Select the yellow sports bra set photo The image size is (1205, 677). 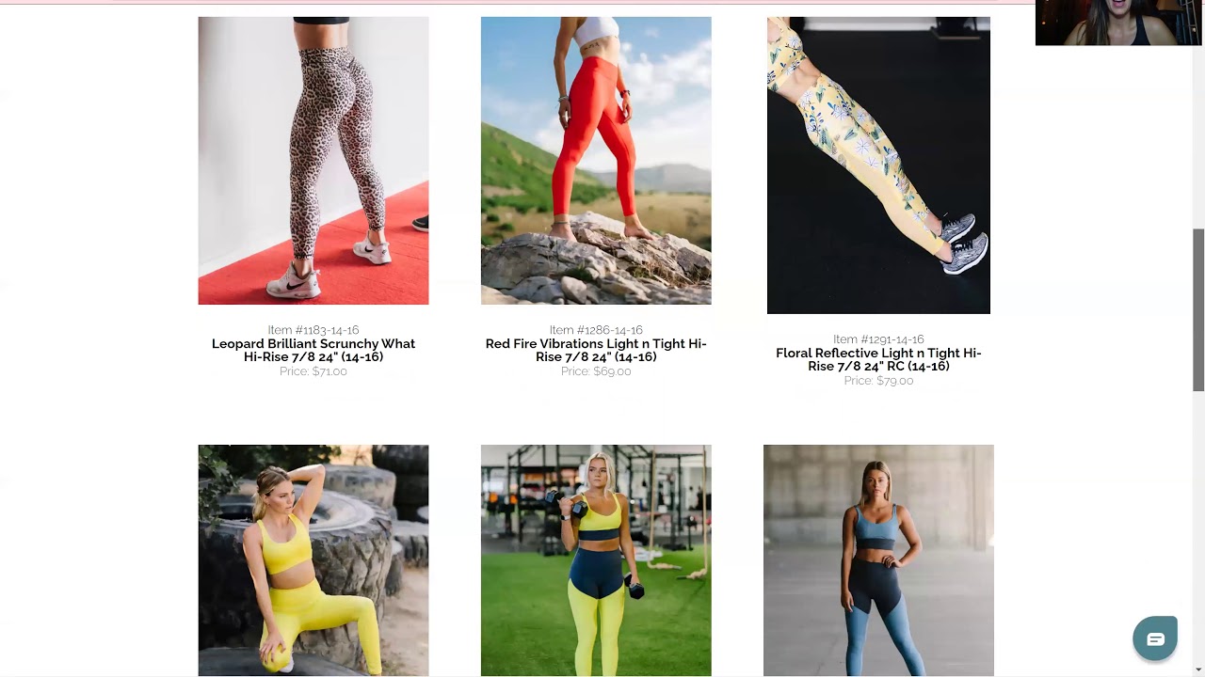[313, 560]
